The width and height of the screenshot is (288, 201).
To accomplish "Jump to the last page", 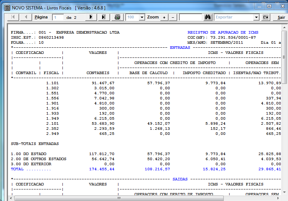I will click(x=104, y=17).
